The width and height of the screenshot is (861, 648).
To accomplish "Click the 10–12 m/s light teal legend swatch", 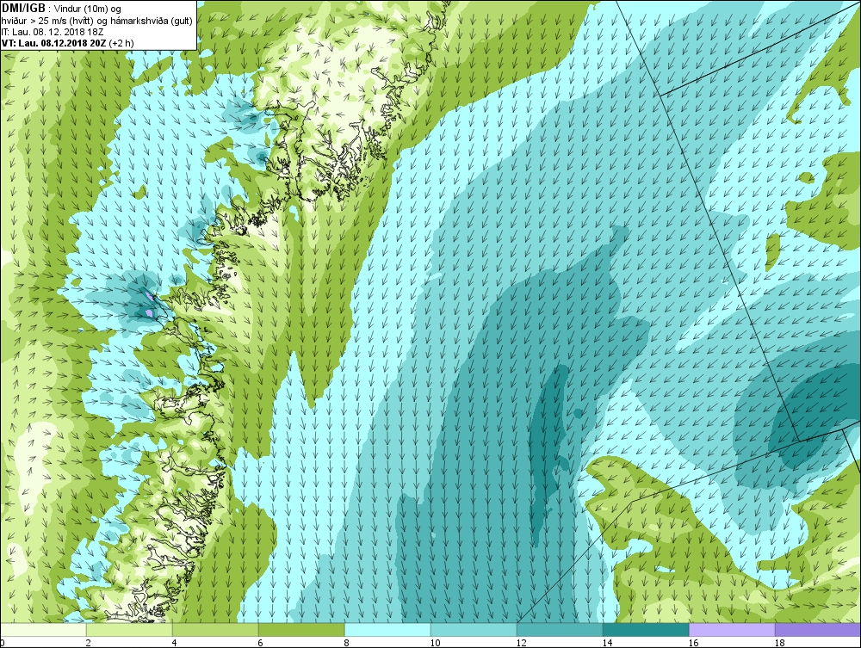I will tap(474, 629).
